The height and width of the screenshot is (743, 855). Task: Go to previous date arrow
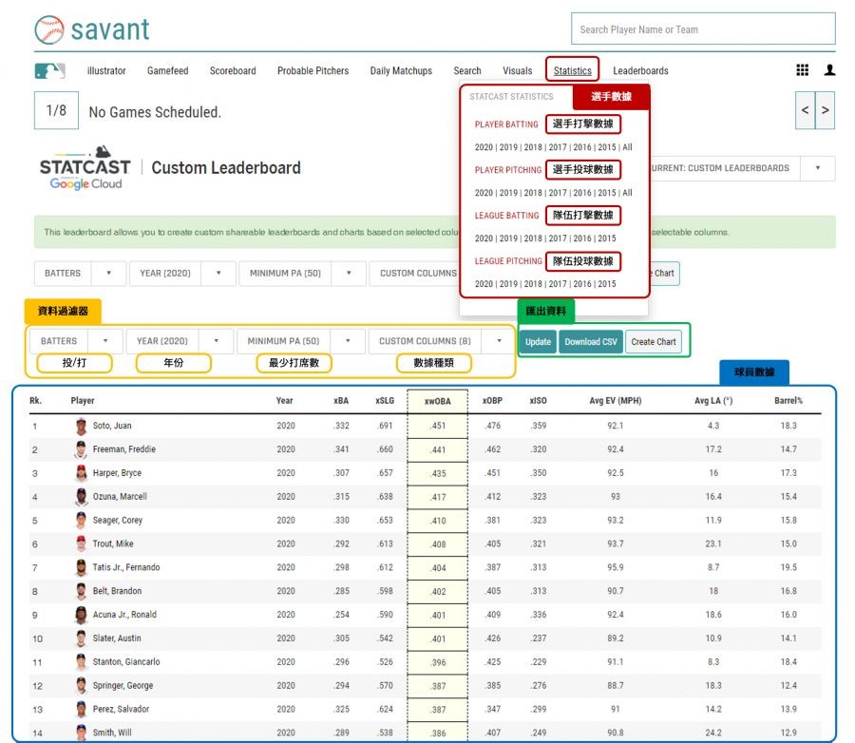(805, 110)
